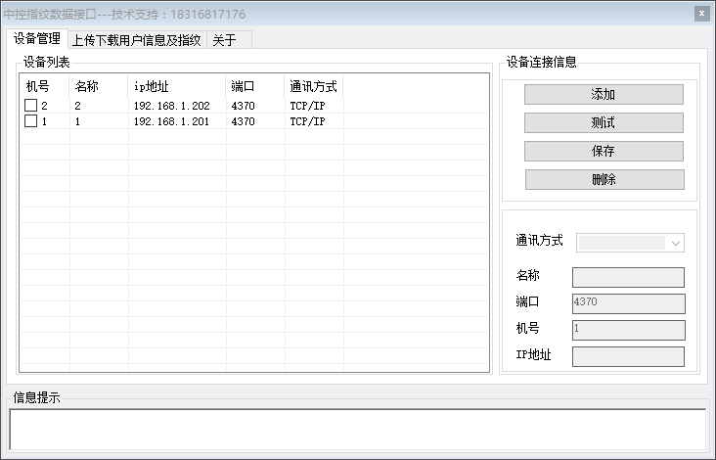
Task: Click the 添加 button
Action: (x=604, y=95)
